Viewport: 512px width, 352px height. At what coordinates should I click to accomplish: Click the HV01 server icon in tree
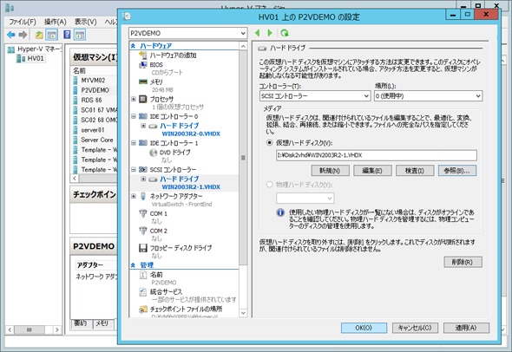tap(21, 58)
